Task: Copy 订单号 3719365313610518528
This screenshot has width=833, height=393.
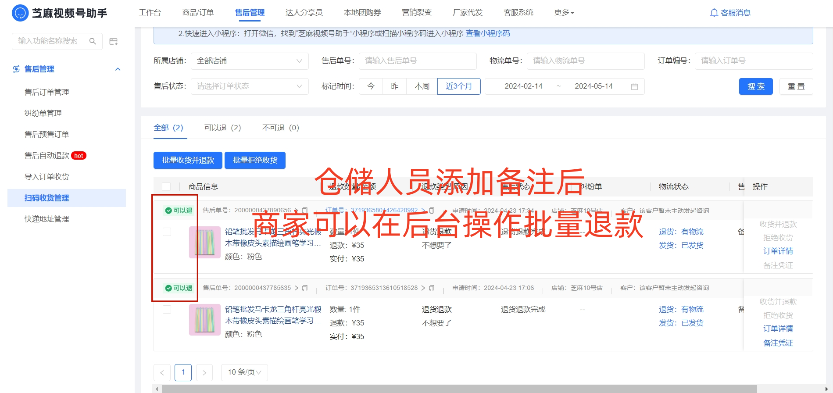Action: (x=432, y=288)
